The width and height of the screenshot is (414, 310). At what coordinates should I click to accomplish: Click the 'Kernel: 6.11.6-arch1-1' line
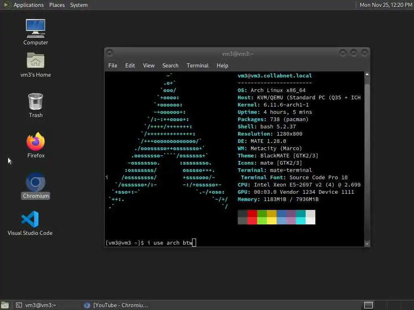(273, 105)
